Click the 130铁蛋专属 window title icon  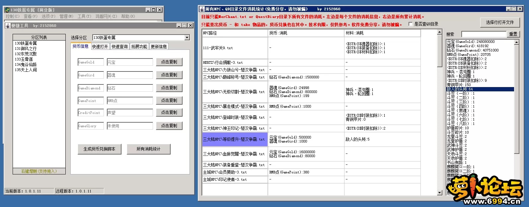point(7,10)
